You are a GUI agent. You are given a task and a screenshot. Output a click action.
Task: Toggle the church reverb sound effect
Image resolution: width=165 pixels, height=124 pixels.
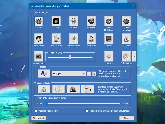click(44, 89)
